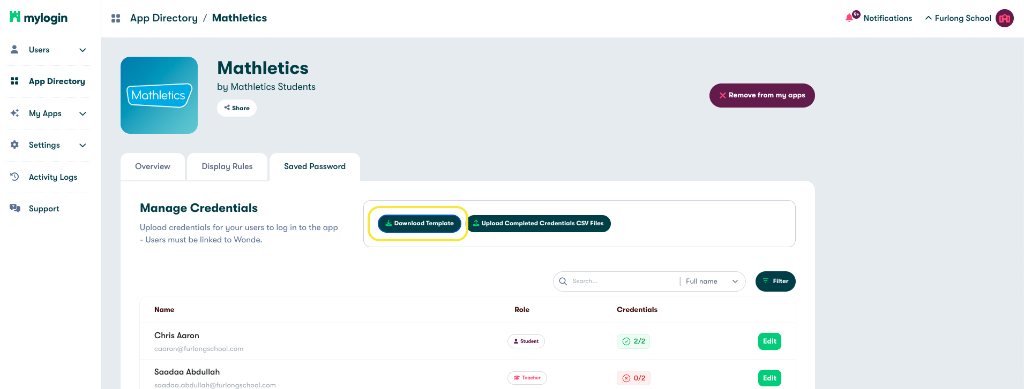Click the 2/2 credentials badge for Chris Aaron
Image resolution: width=1024 pixels, height=389 pixels.
point(633,341)
